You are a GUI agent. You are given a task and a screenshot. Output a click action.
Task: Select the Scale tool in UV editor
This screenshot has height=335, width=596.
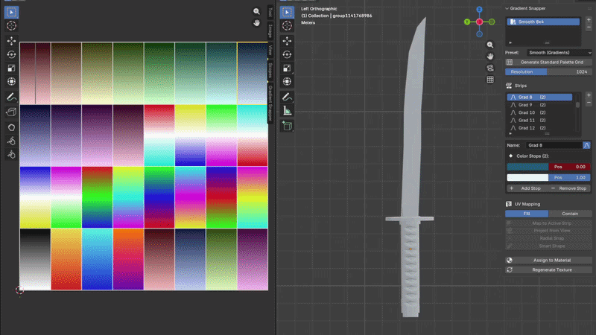(x=11, y=68)
